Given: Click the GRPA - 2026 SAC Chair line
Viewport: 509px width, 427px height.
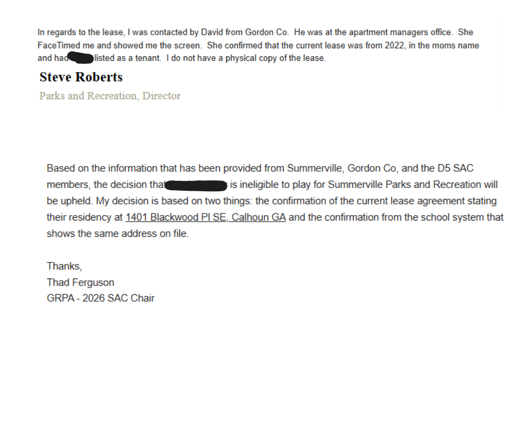Looking at the screenshot, I should (100, 298).
